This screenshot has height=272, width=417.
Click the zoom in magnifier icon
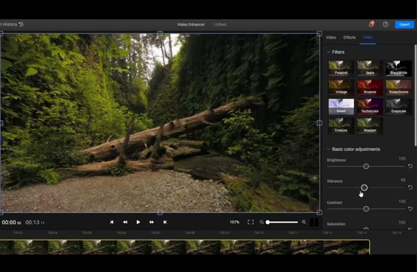(304, 222)
